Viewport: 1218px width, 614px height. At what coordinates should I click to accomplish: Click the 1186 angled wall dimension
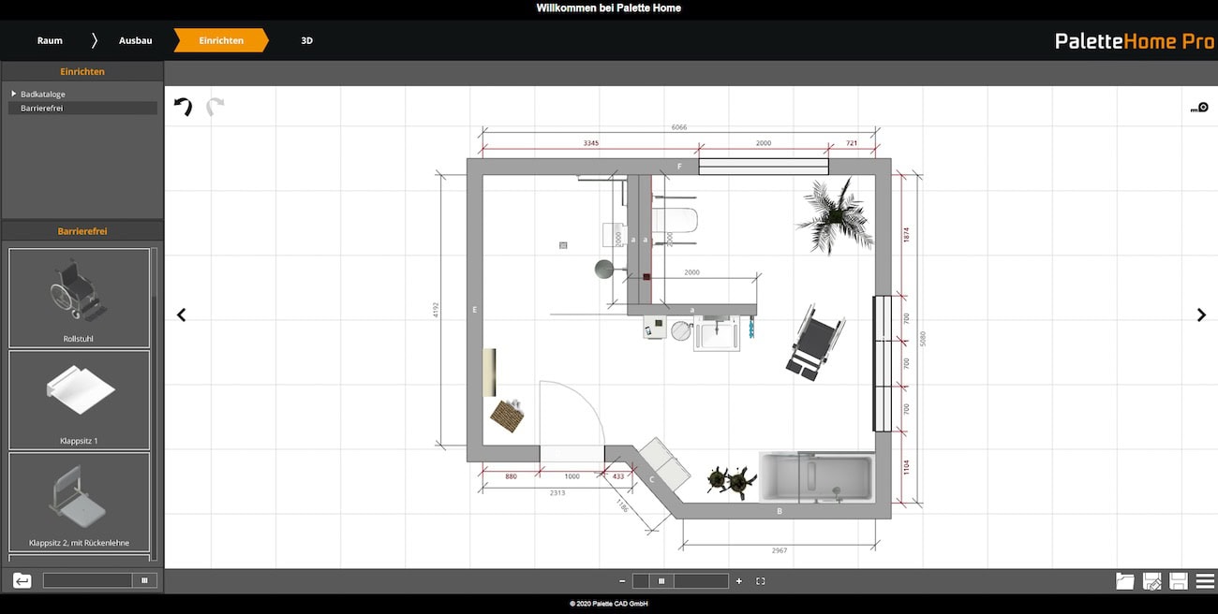pos(623,506)
